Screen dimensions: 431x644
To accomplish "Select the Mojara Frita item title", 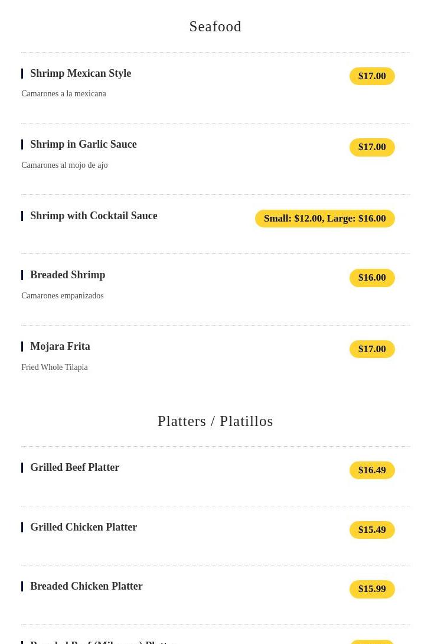I will (x=60, y=347).
